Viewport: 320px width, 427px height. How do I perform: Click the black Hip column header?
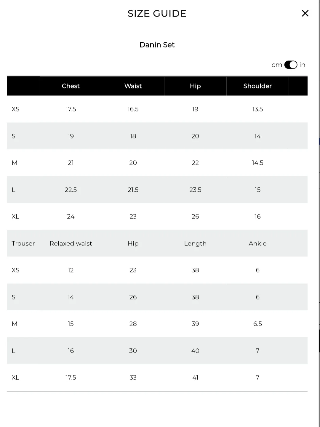195,86
